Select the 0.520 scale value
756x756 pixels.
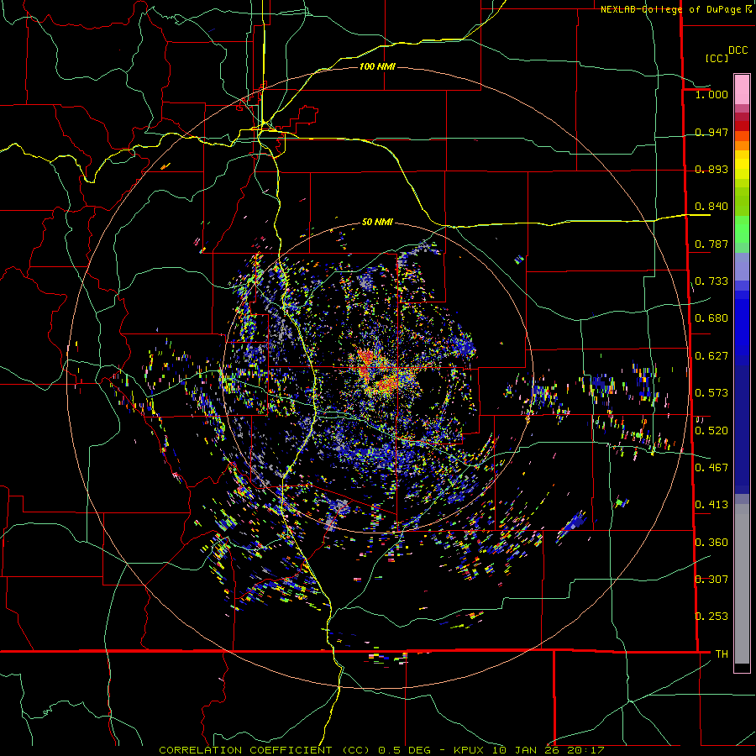(x=711, y=430)
